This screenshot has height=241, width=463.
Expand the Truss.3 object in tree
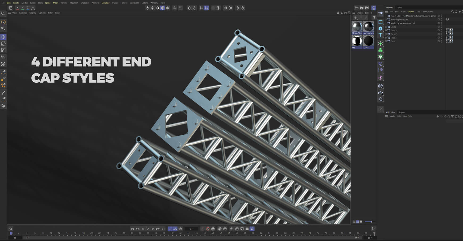coord(386,30)
